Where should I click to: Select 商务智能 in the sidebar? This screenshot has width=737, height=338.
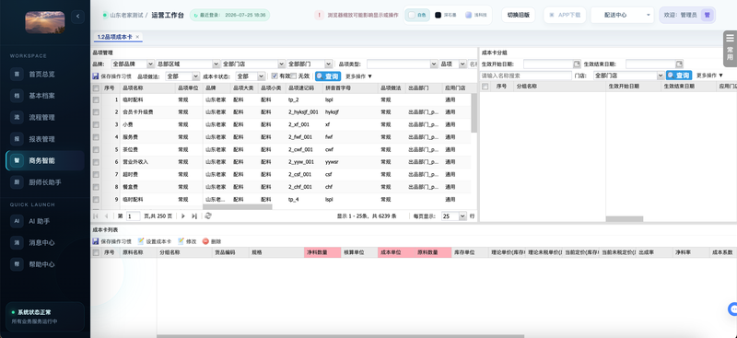coord(44,160)
